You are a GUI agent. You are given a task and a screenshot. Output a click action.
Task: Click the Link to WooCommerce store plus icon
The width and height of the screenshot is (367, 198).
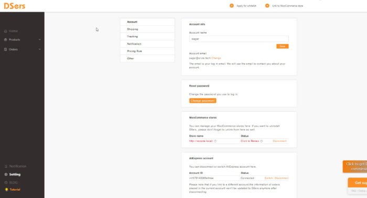coord(267,6)
